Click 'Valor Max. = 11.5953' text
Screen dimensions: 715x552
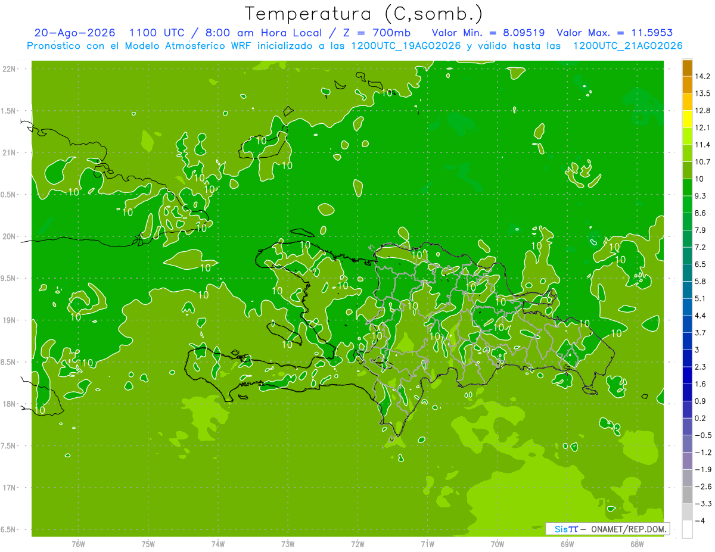click(615, 33)
